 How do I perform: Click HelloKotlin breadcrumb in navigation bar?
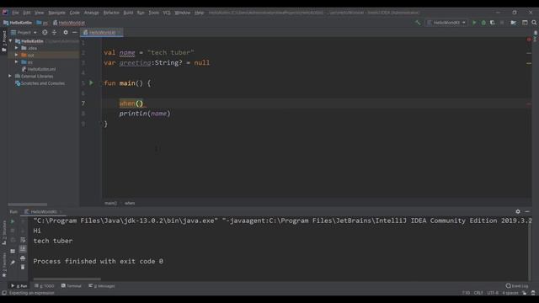click(18, 23)
